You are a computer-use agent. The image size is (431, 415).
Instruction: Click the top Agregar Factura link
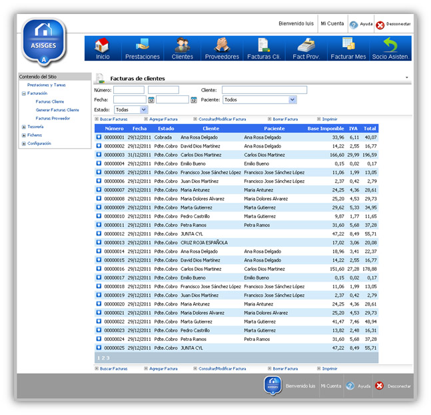point(163,119)
